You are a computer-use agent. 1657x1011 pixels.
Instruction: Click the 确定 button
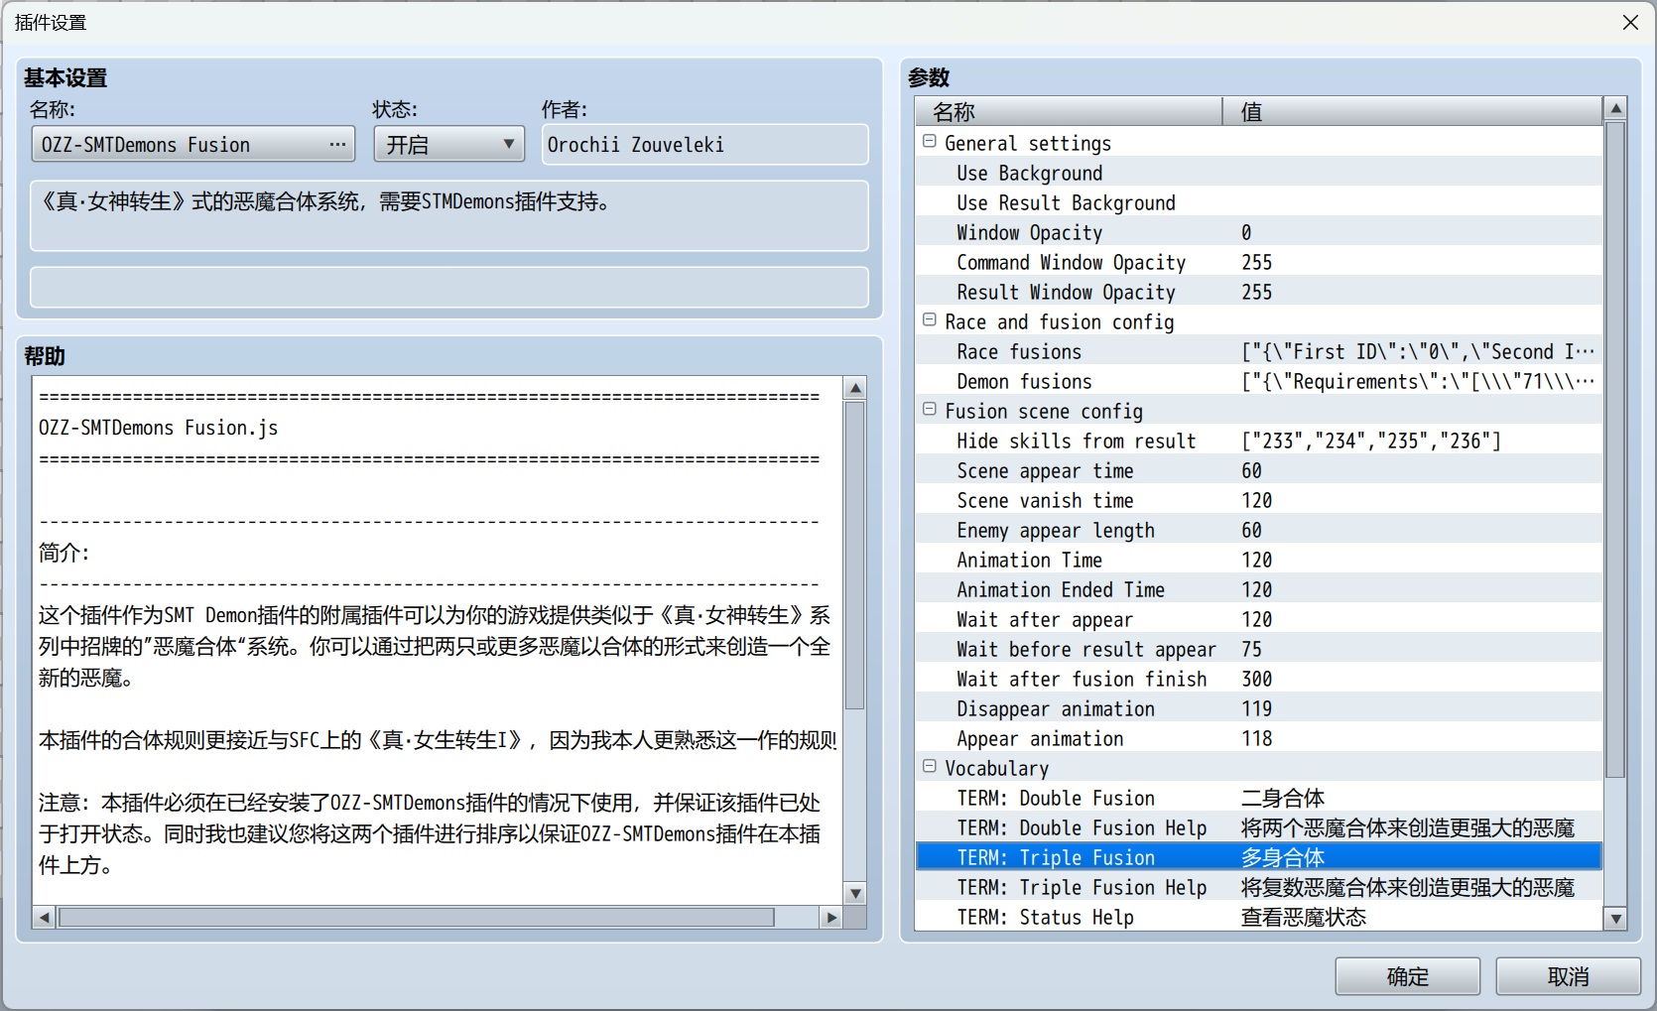click(1407, 976)
